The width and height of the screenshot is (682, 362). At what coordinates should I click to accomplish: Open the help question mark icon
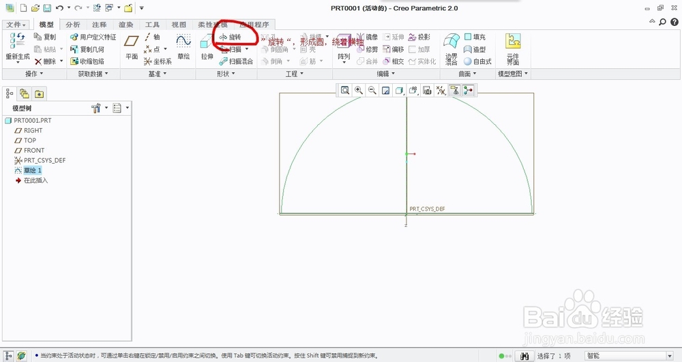[674, 22]
